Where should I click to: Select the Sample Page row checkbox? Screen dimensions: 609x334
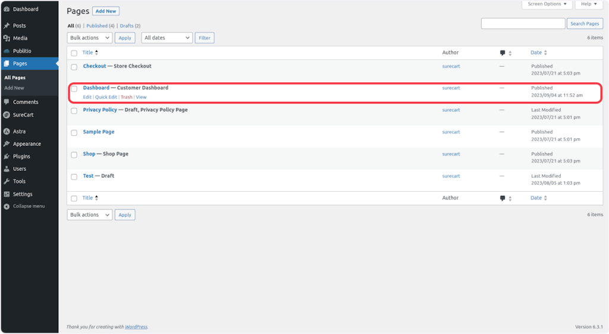[74, 132]
